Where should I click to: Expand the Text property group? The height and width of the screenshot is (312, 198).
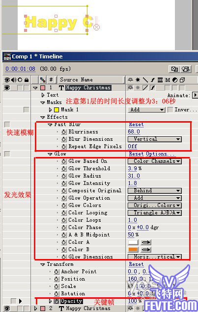tap(43, 95)
